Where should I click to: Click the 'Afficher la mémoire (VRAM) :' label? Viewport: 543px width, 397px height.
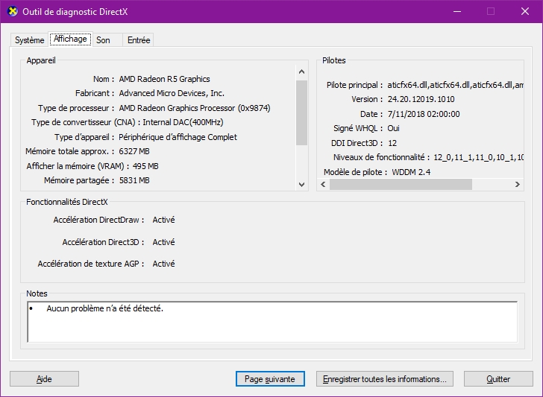[78, 166]
